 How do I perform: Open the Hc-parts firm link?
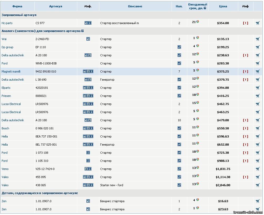point(7,23)
